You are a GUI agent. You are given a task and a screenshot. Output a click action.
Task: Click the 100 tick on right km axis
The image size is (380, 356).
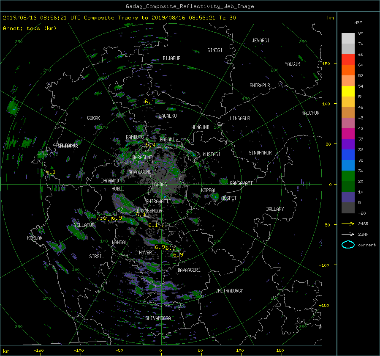tap(326, 104)
